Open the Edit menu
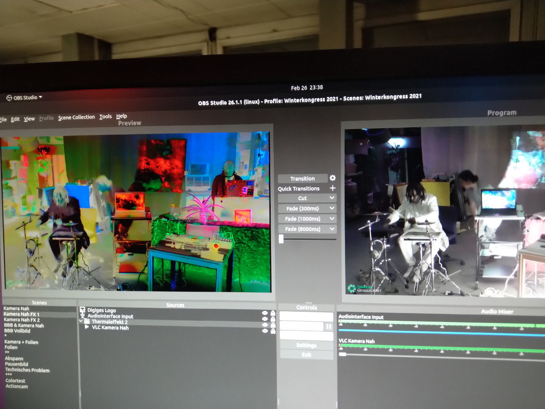 click(15, 119)
